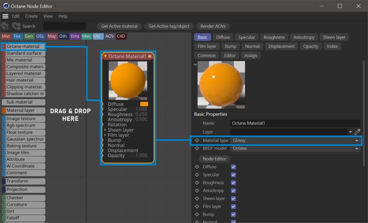Filter nodes by the Tex category

[x=17, y=36]
